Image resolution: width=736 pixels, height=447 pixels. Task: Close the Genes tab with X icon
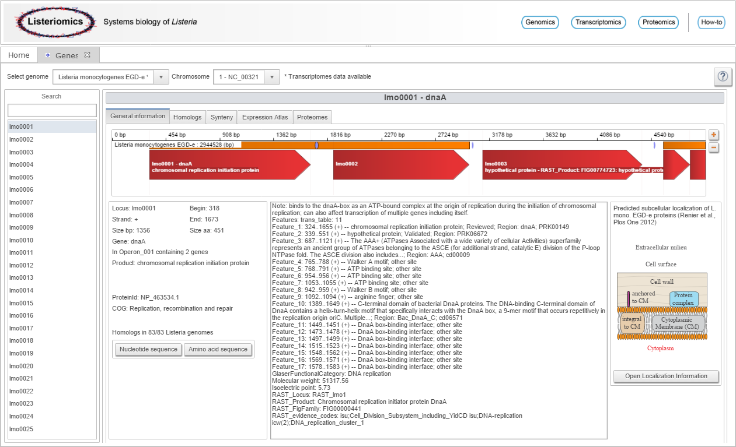point(88,55)
